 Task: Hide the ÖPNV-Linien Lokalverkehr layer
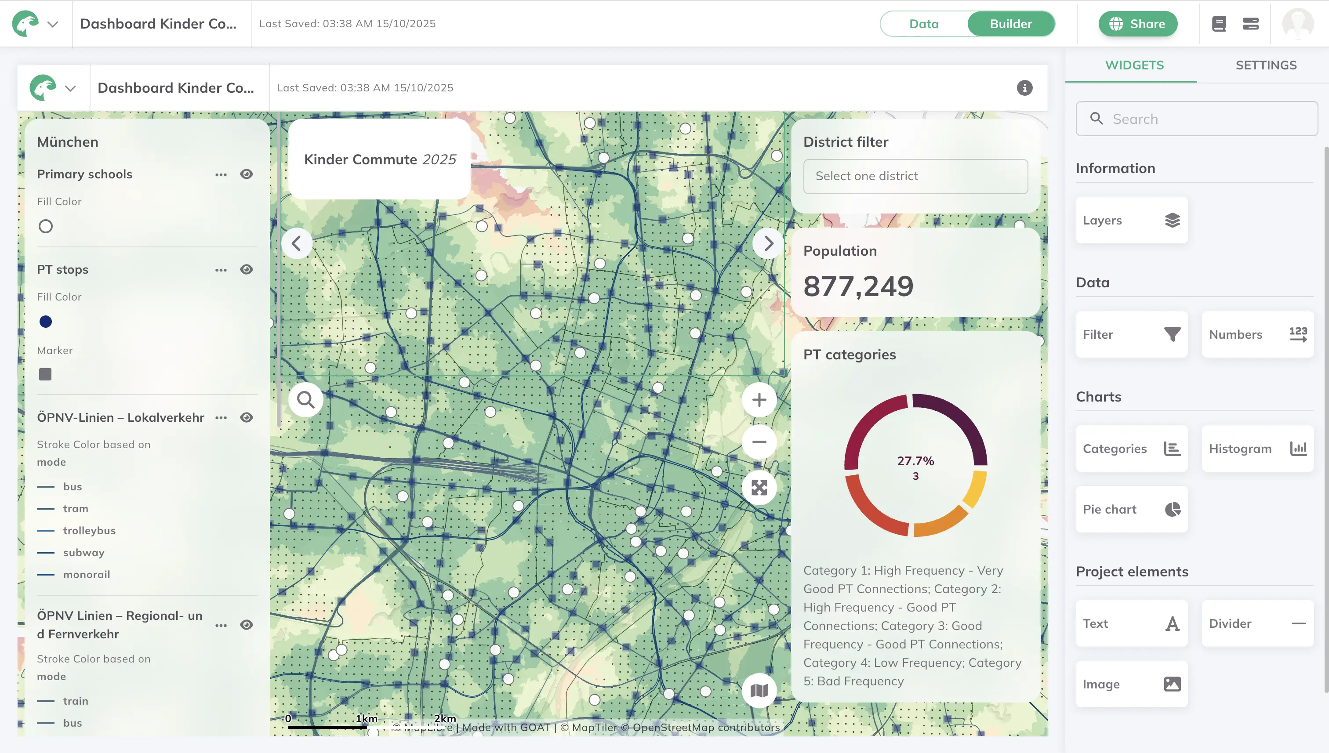coord(246,417)
